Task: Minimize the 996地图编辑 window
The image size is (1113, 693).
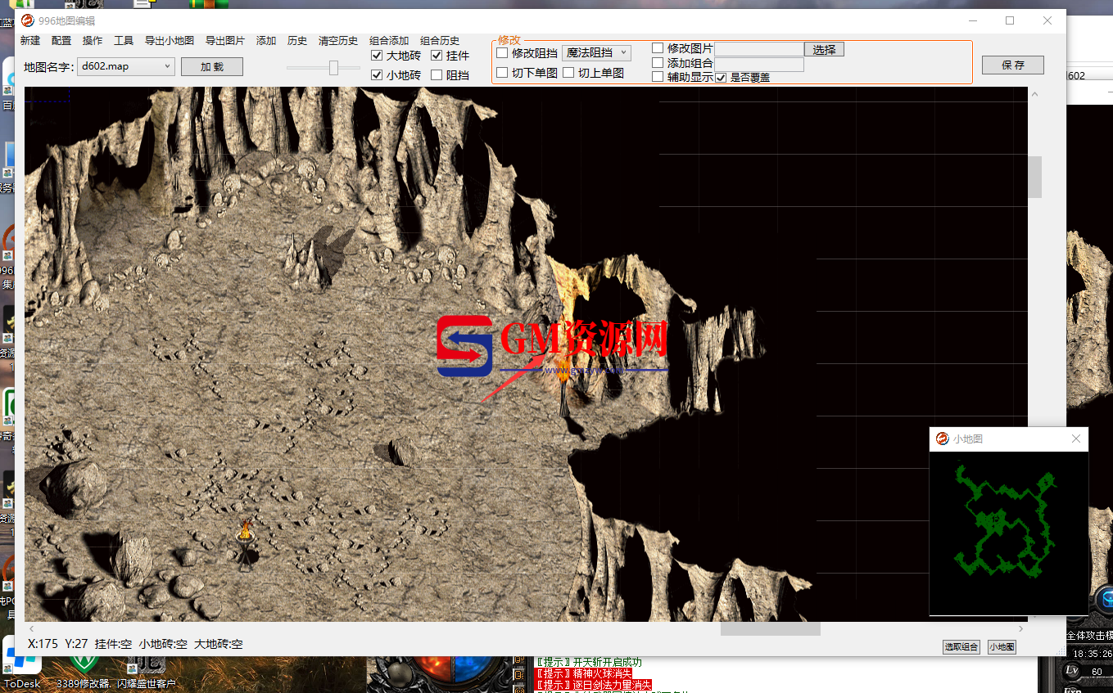Action: click(973, 20)
